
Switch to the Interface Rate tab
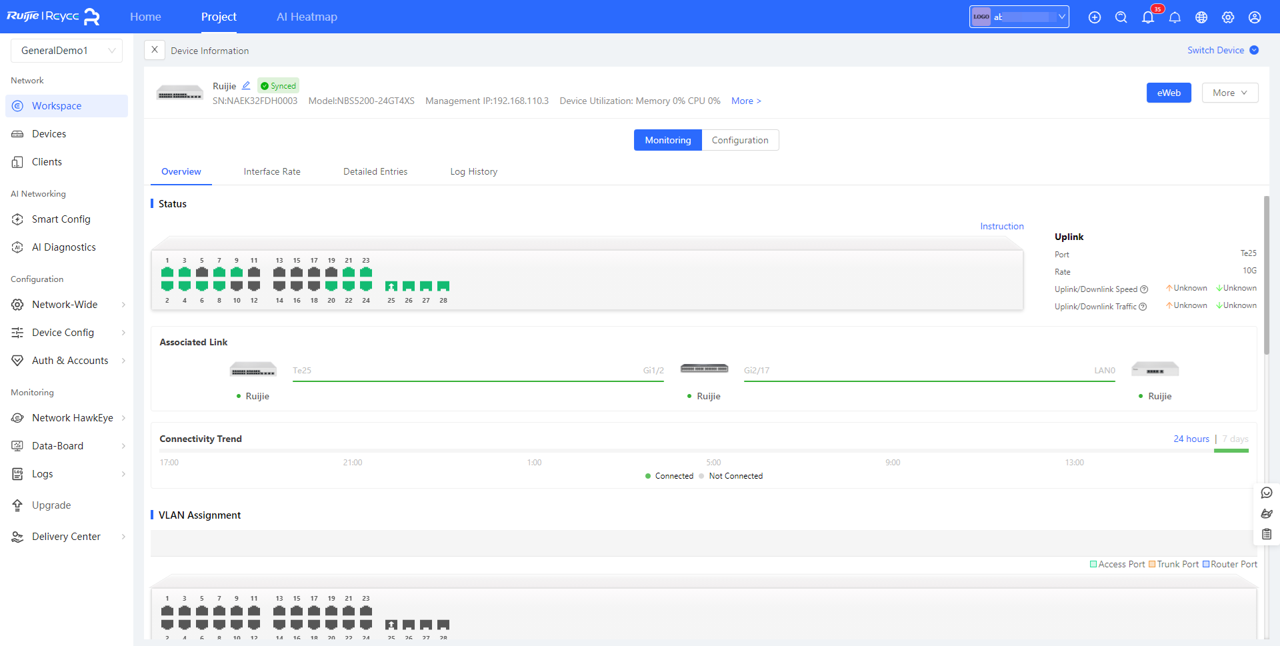272,171
